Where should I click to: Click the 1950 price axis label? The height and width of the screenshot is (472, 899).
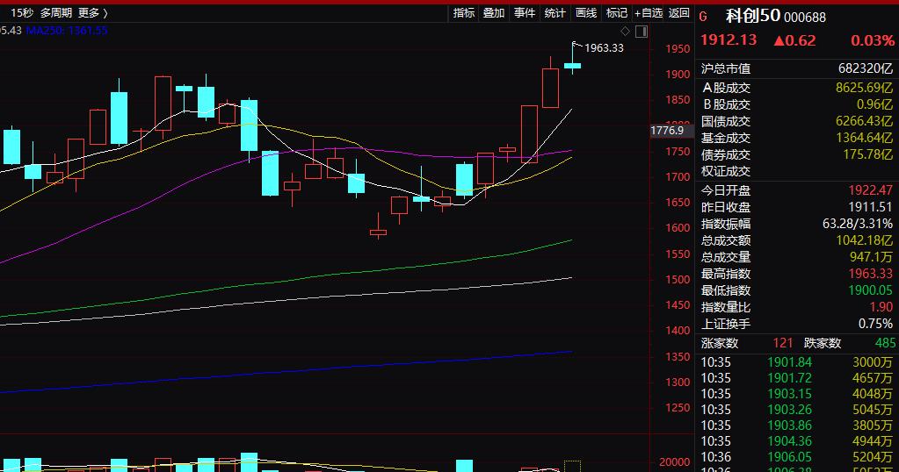(x=678, y=49)
